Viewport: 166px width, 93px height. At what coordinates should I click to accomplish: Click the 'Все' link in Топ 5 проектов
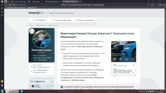(52, 82)
